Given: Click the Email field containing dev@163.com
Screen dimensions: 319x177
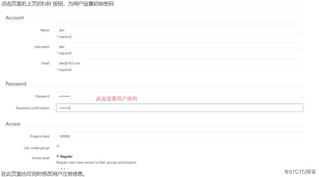Looking at the screenshot, I should pos(180,63).
